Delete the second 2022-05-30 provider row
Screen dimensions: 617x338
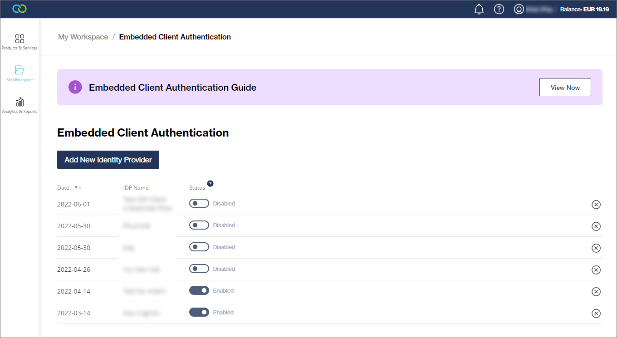pos(596,248)
